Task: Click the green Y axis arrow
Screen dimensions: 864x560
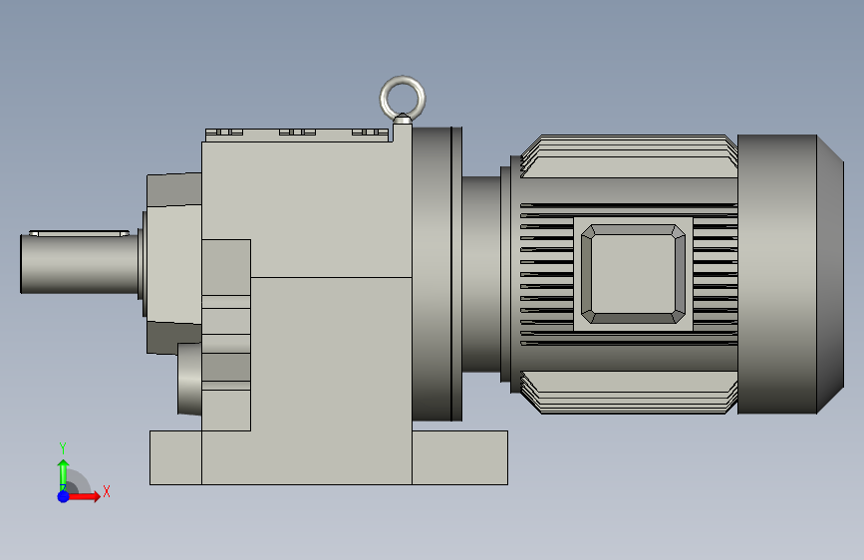Action: [64, 474]
